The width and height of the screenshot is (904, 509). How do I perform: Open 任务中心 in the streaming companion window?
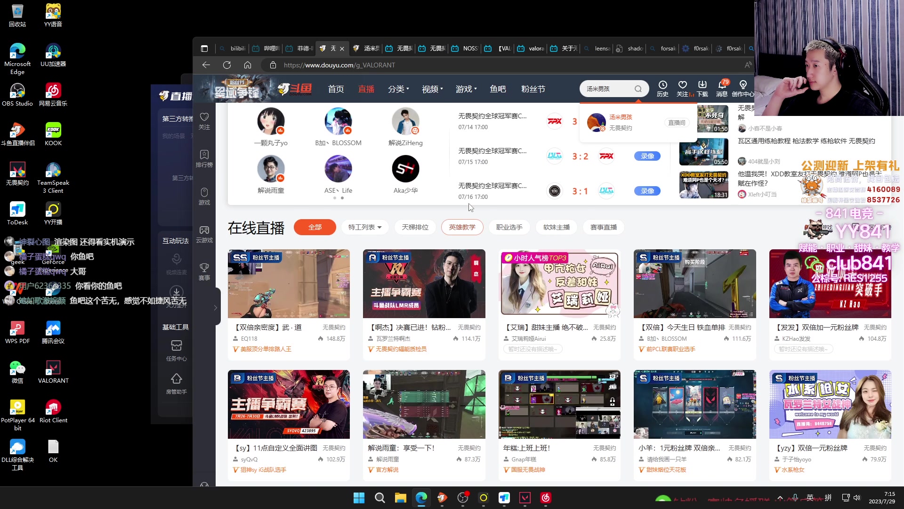pos(177,350)
